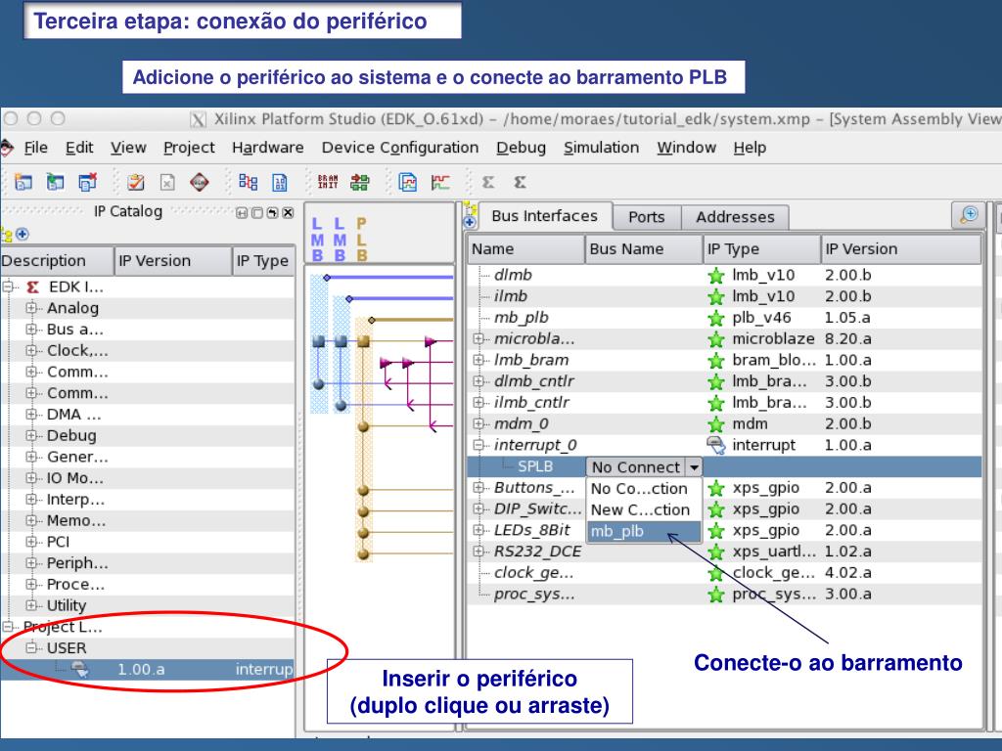The width and height of the screenshot is (1002, 751).
Task: Click the IP Version column header in Bus Interfaces
Action: (x=900, y=249)
